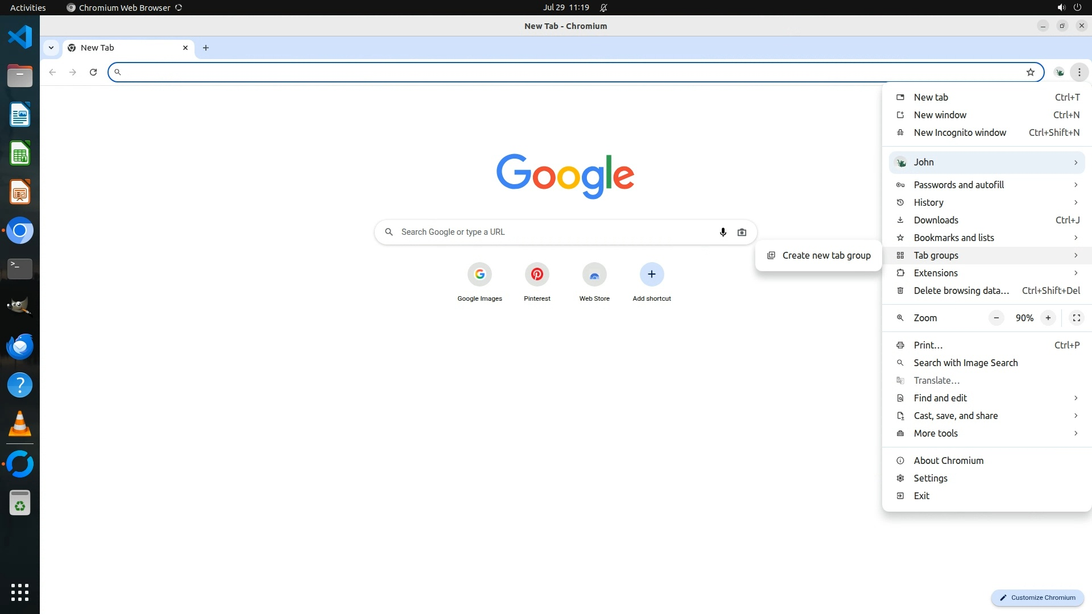Reload the page with refresh icon
Screen dimensions: 1092x614
coord(93,72)
